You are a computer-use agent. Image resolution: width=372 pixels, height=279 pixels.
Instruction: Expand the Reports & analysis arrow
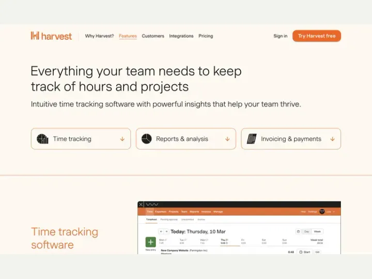(227, 139)
